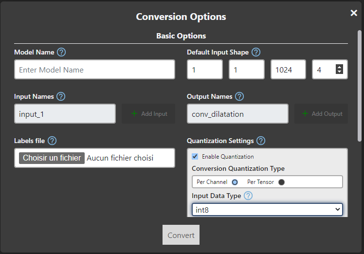Image resolution: width=364 pixels, height=254 pixels.
Task: Click the conv_dilatation output name field
Action: (237, 114)
